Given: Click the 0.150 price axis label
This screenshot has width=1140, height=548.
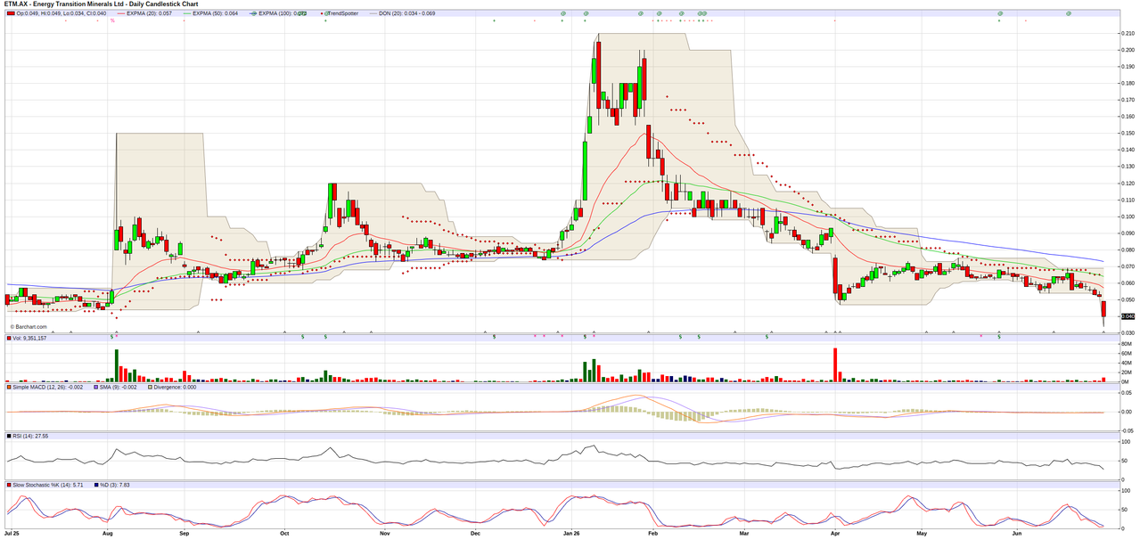Looking at the screenshot, I should (x=1127, y=133).
